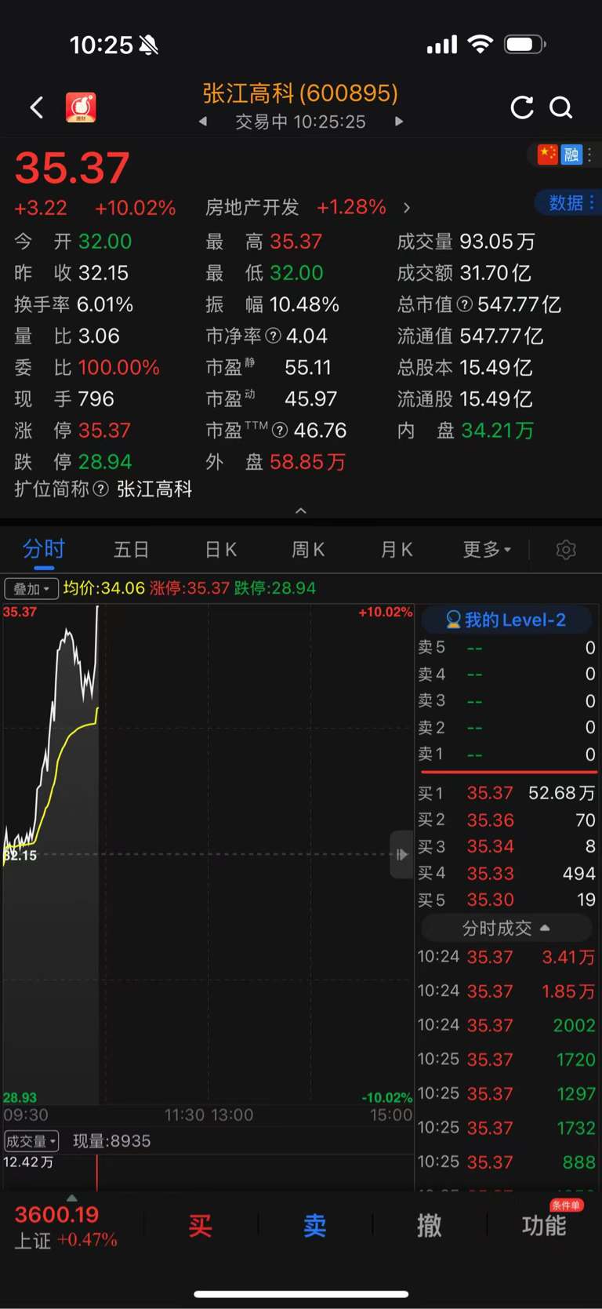Viewport: 602px width, 1309px height.
Task: Select 买2 row priced 35.36
Action: 506,820
